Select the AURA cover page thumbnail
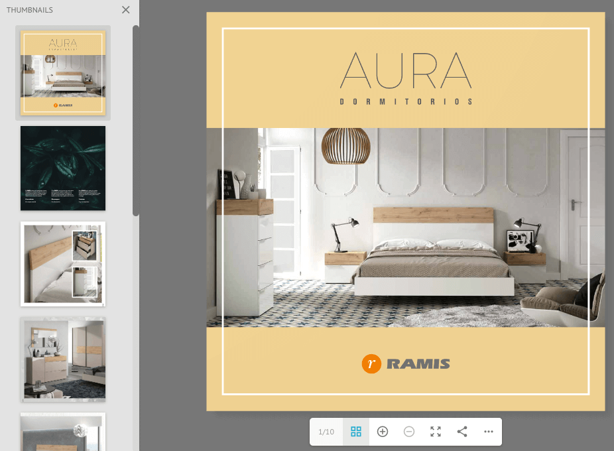This screenshot has height=451, width=614. click(x=63, y=73)
